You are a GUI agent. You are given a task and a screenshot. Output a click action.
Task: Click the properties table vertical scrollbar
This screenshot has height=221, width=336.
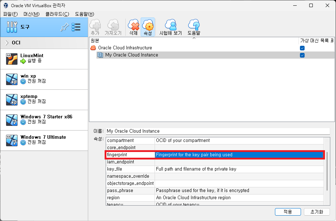[327, 171]
